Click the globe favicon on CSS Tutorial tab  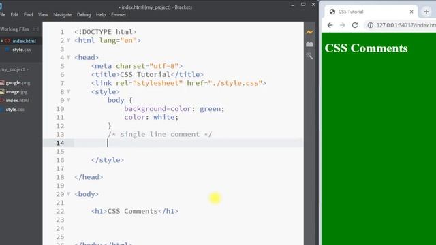click(332, 12)
